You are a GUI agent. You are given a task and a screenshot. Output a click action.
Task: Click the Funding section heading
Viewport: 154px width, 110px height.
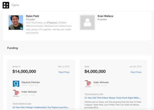pyautogui.click(x=13, y=48)
